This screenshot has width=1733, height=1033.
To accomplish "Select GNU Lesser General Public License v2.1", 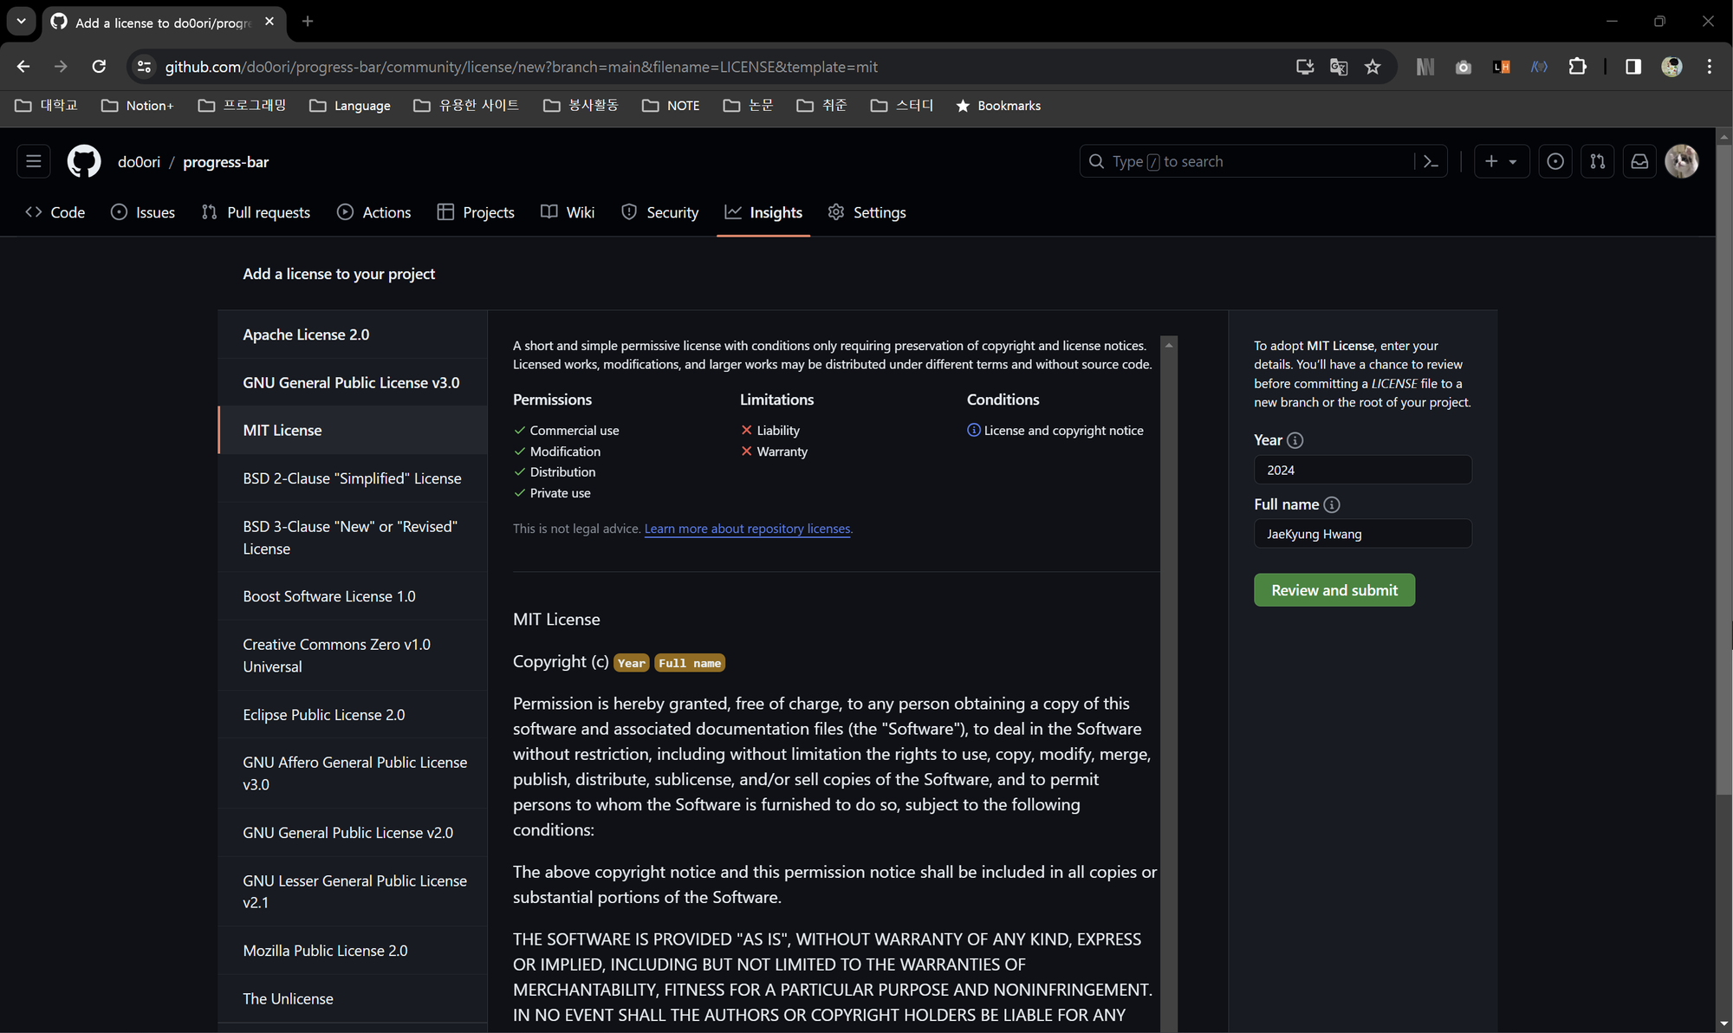I will (x=353, y=892).
